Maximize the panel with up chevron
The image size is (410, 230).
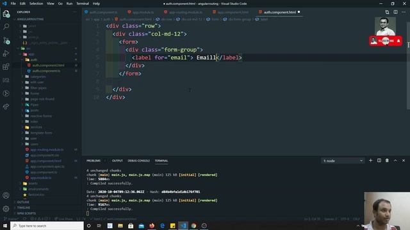click(395, 160)
